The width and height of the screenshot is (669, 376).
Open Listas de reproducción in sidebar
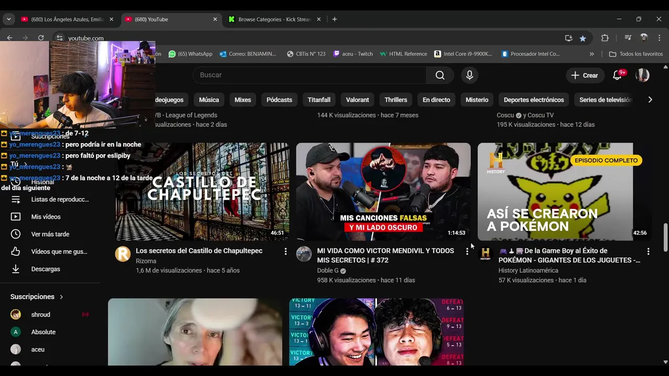[x=50, y=199]
